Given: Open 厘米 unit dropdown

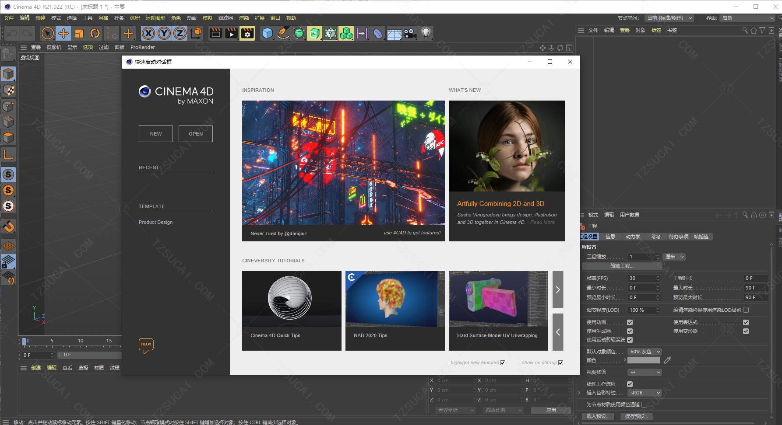Looking at the screenshot, I should coord(674,257).
